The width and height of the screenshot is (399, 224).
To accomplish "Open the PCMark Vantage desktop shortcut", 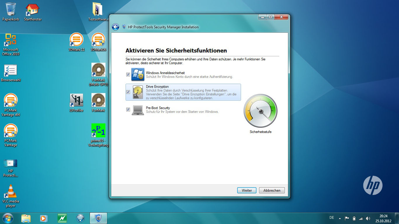I will (11, 135).
